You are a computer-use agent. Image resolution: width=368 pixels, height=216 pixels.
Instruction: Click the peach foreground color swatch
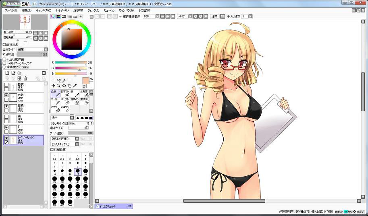coord(85,81)
